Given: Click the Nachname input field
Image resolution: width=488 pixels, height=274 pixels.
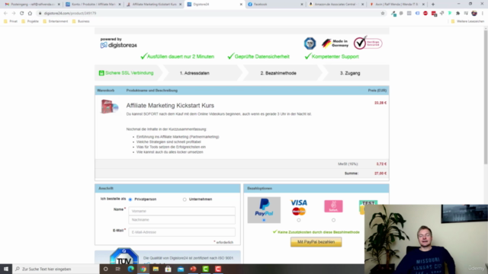Looking at the screenshot, I should (181, 220).
